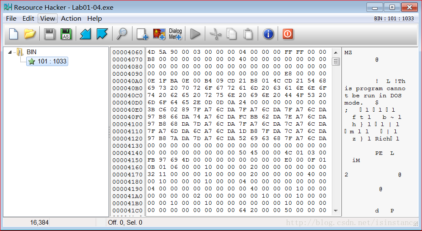Click the right-down blue arrow icon
This screenshot has height=231, width=422.
[102, 34]
